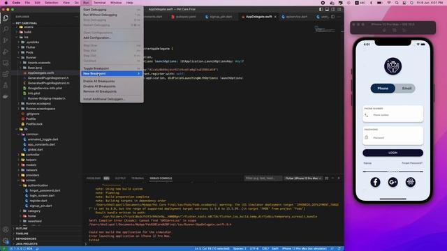Open Extensions view in activity bar
The image size is (447, 251).
click(x=6, y=75)
